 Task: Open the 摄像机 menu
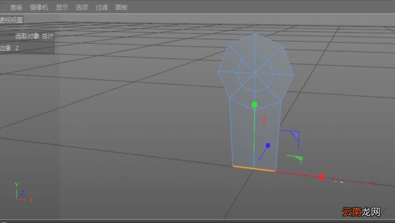39,7
